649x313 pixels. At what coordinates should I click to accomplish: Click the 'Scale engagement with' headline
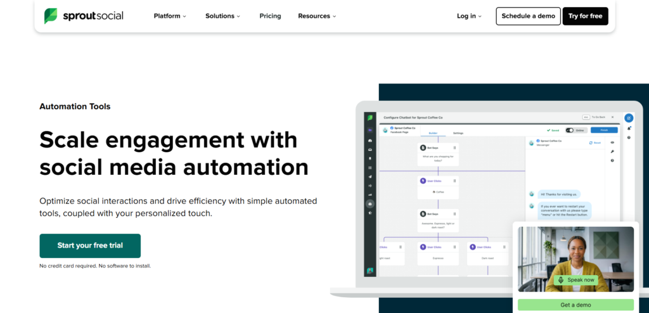[169, 139]
